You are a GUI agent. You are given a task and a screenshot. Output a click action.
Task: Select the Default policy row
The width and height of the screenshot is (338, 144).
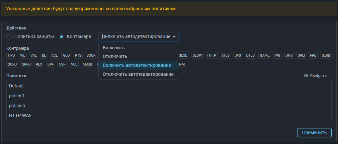[17, 86]
